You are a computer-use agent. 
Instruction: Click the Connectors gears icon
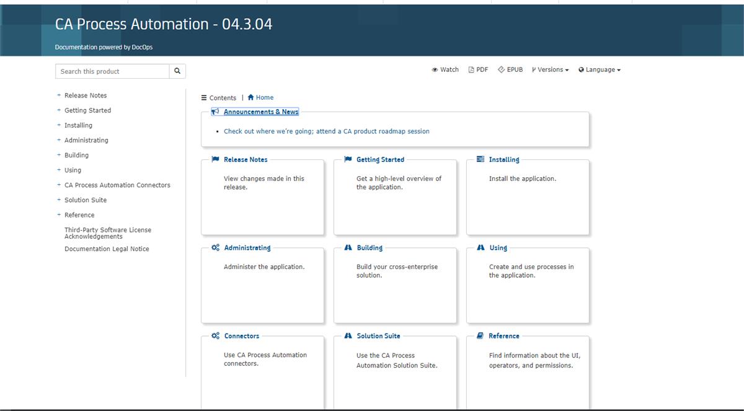[x=215, y=336]
